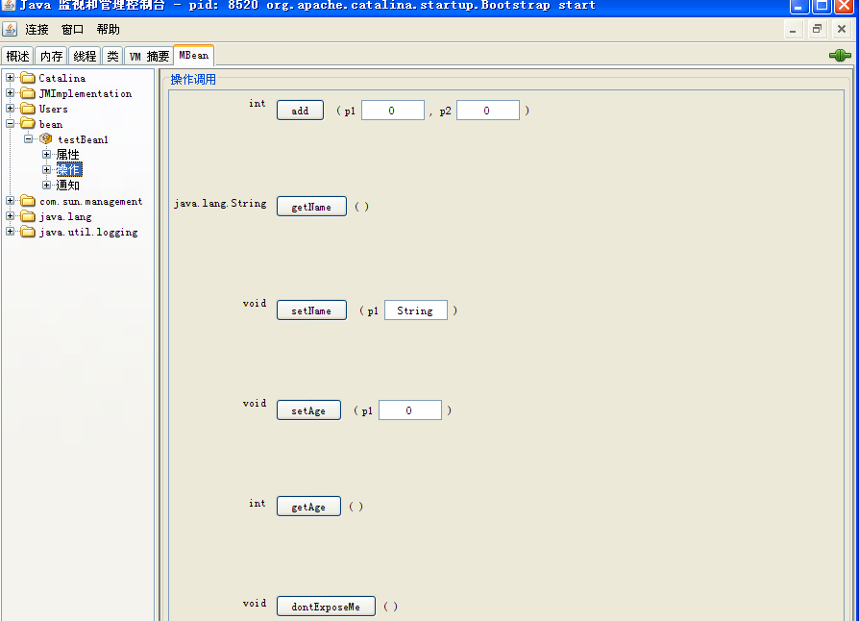The height and width of the screenshot is (621, 859).
Task: Click the p2 field of add
Action: click(x=488, y=111)
